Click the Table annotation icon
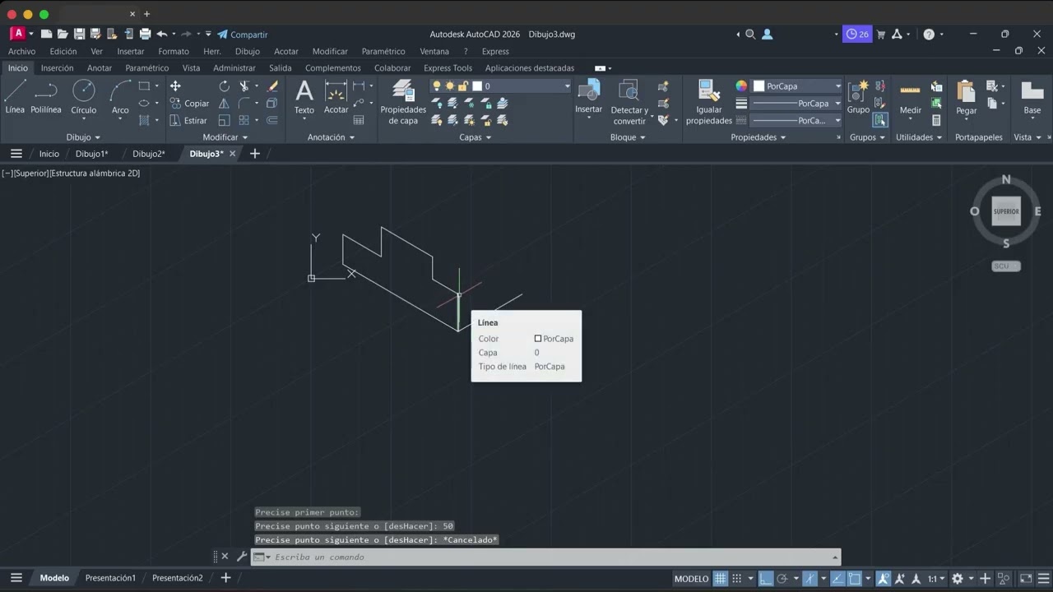The image size is (1053, 592). (359, 120)
